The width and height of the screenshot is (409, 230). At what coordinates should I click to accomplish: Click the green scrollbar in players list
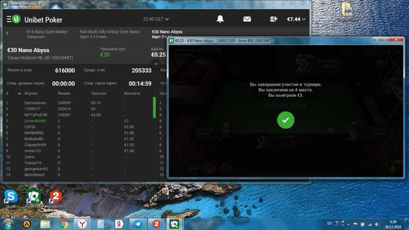click(x=154, y=107)
